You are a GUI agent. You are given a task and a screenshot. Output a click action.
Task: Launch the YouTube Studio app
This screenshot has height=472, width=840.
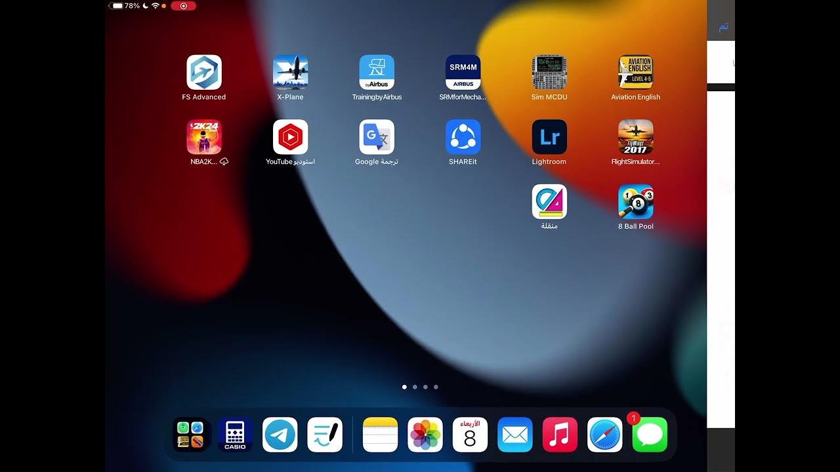click(x=290, y=137)
